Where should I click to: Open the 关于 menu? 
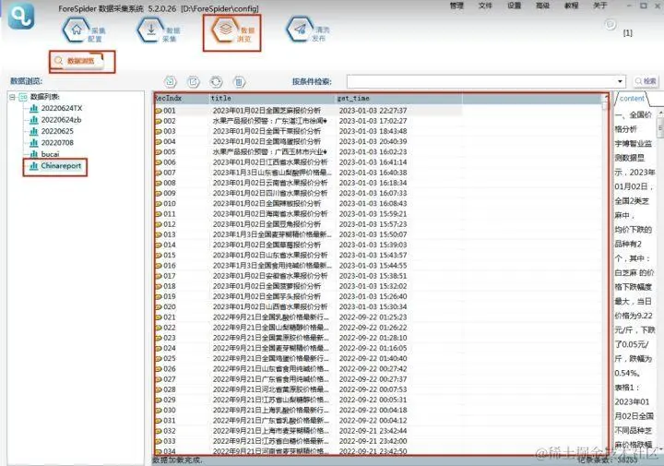coord(600,6)
